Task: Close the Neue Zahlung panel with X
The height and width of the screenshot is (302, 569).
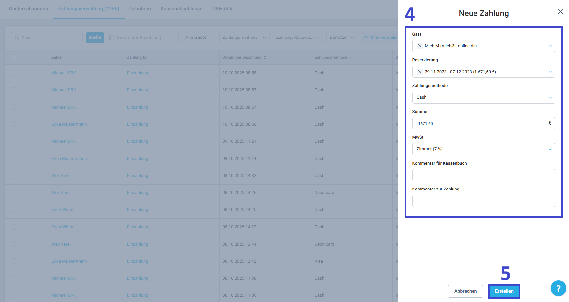Action: 560,12
